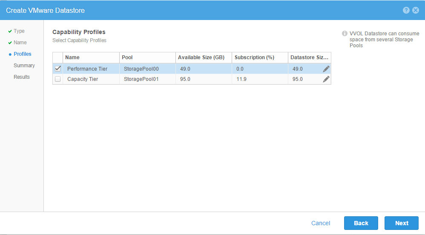Sort by Available Size (GB) column
Screen dimensions: 425x235
[x=204, y=57]
